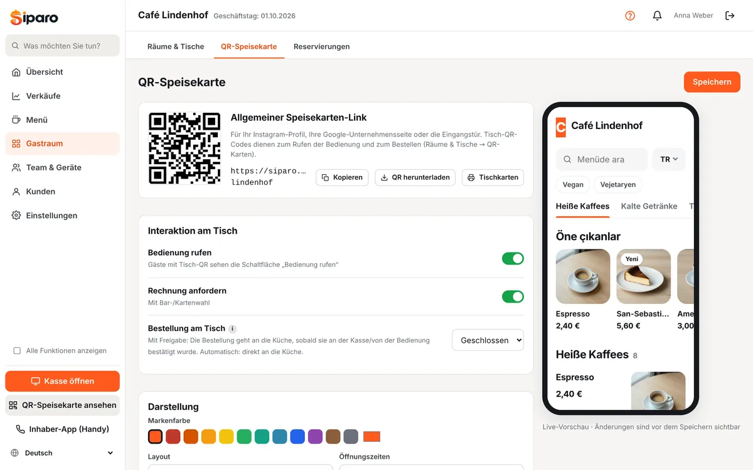Viewport: 753px width, 470px height.
Task: Open the TR language dropdown in preview
Action: (669, 159)
